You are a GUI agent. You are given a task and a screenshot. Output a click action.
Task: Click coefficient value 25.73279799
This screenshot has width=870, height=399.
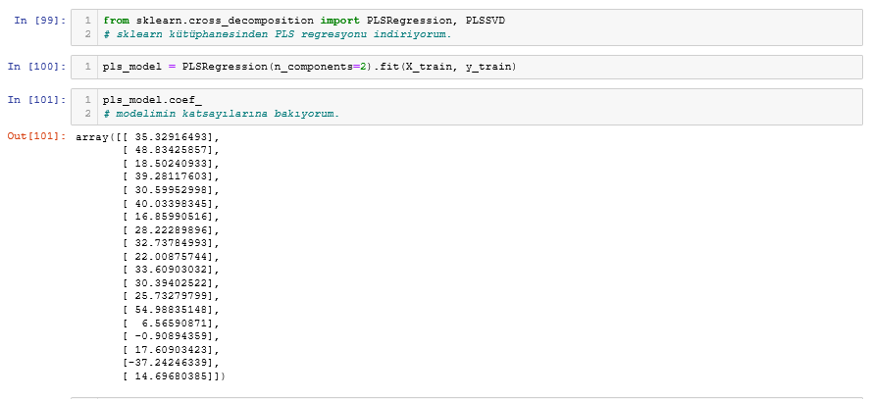[x=173, y=296]
